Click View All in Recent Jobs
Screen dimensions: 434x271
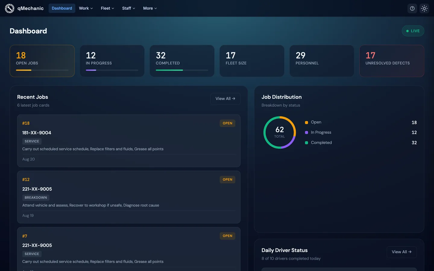pyautogui.click(x=225, y=99)
